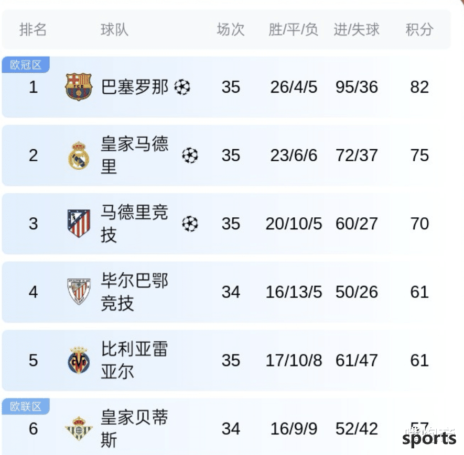This screenshot has width=464, height=455.
Task: Select the 欧冠区 zone label
Action: click(26, 65)
